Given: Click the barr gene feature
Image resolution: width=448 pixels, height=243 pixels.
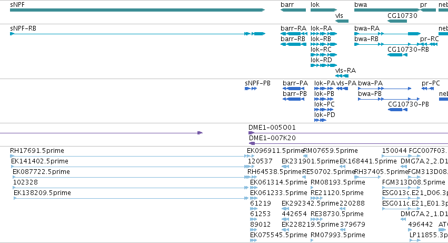Looking at the screenshot, I should click(293, 10).
